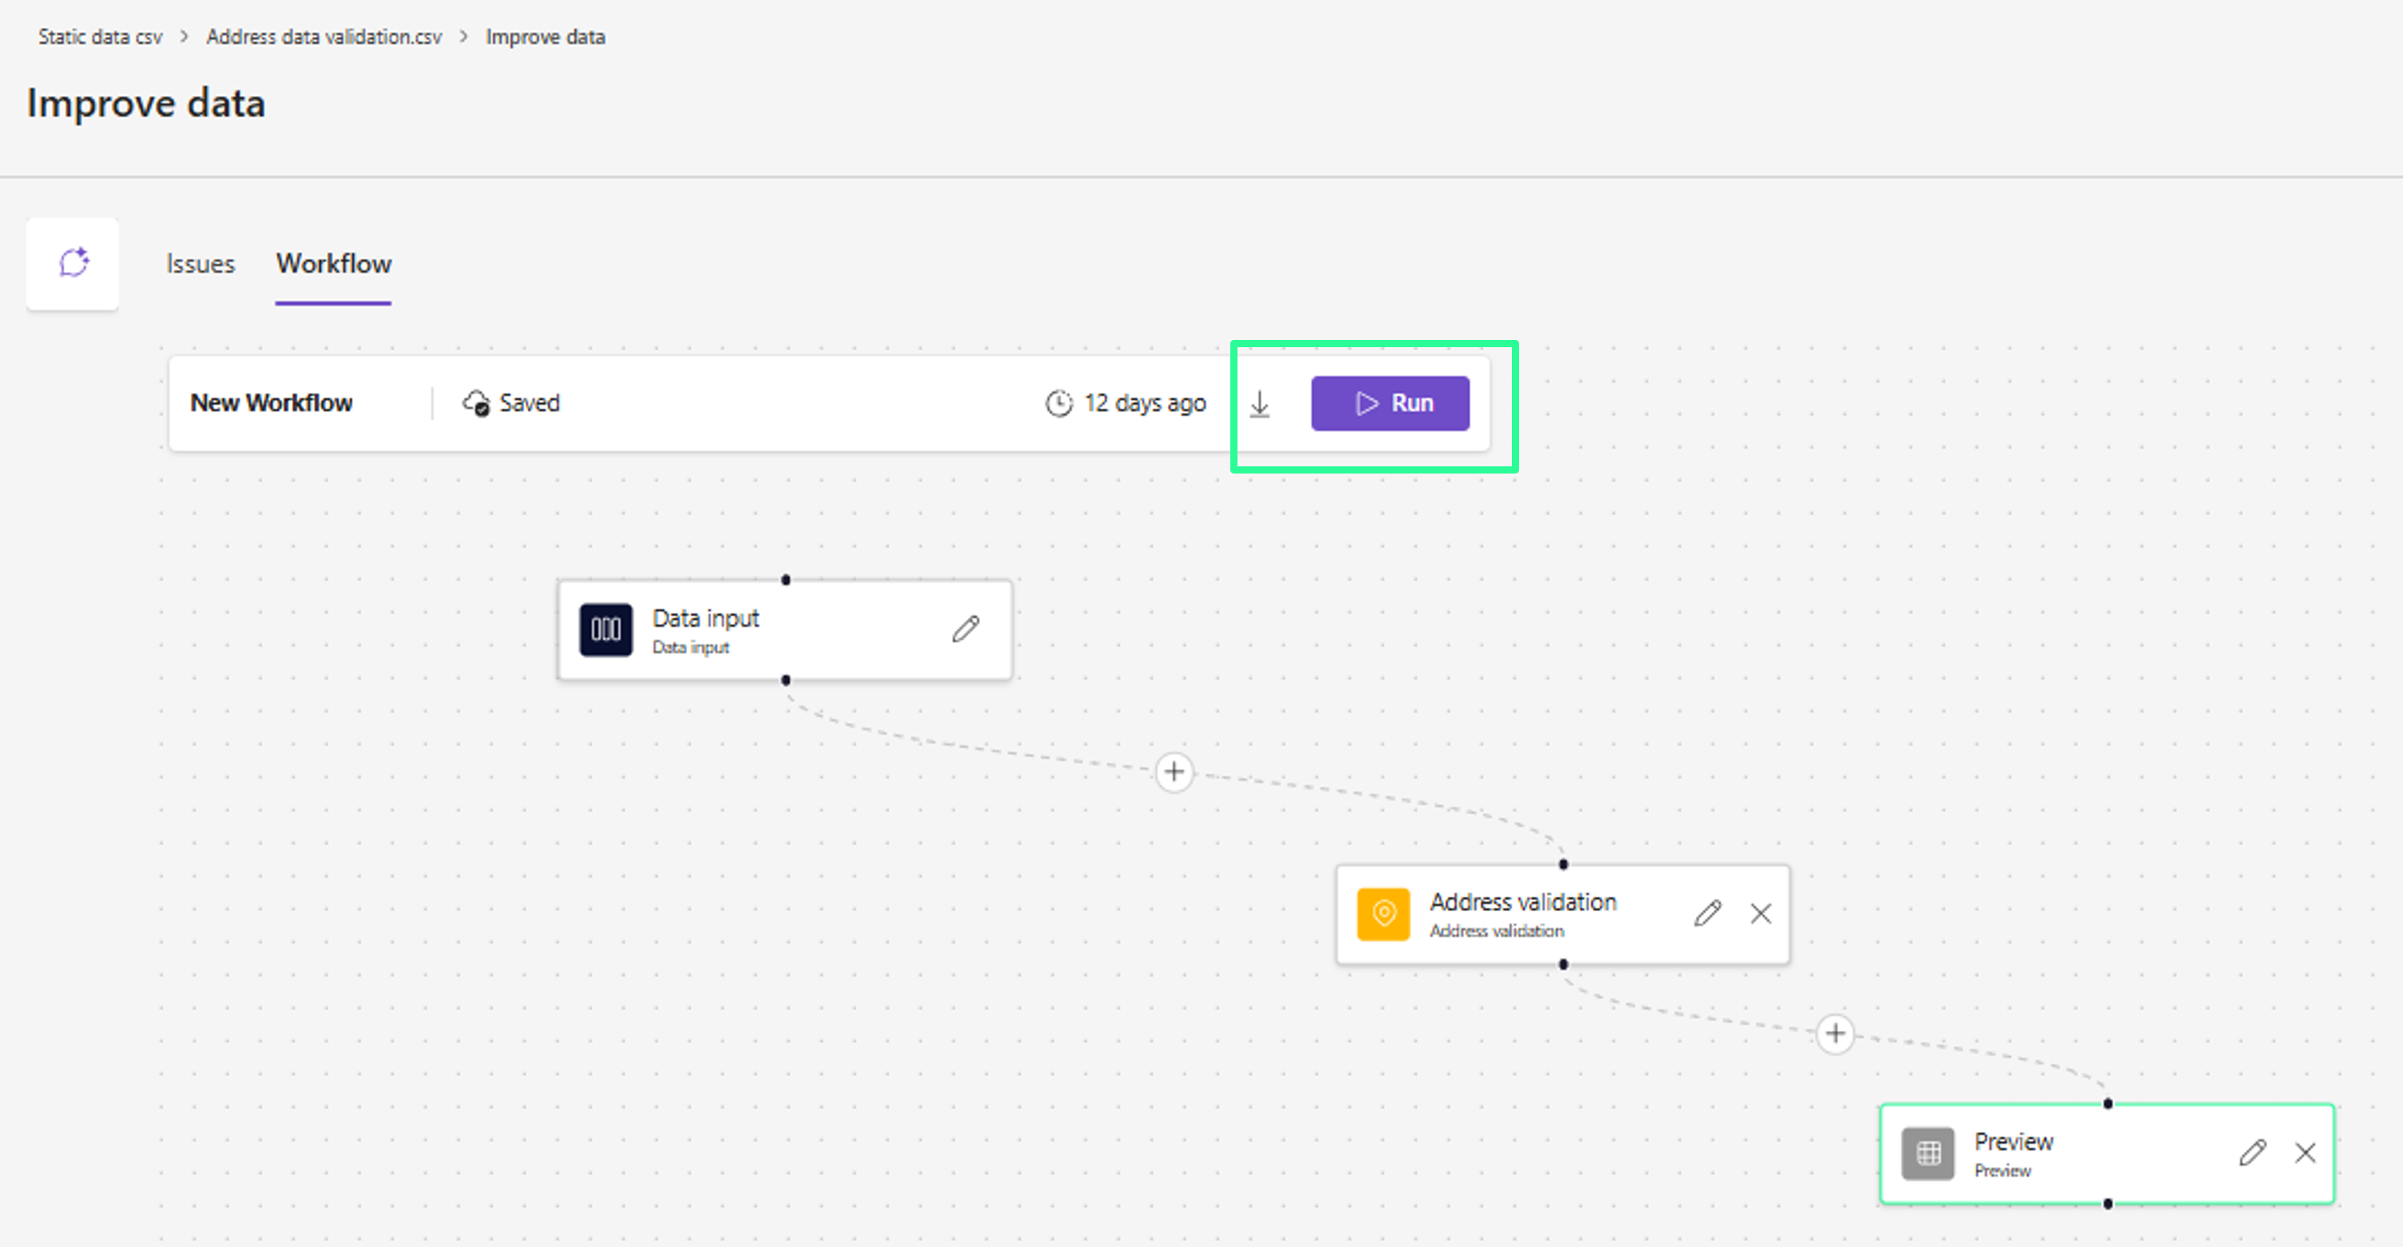Add step between Address validation and Preview

[x=1835, y=1033]
